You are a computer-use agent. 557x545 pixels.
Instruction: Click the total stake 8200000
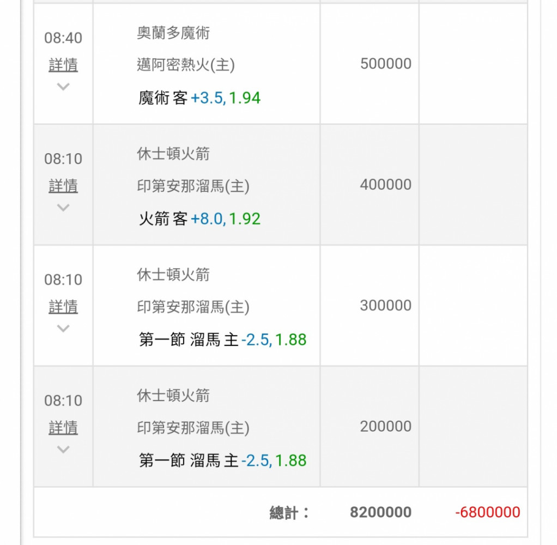381,512
